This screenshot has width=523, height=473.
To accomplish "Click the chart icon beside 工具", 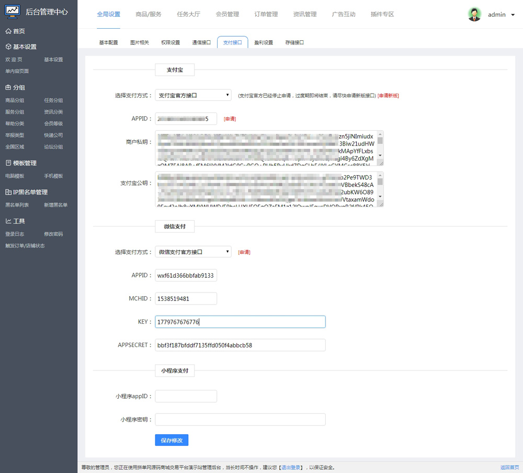I will click(8, 221).
